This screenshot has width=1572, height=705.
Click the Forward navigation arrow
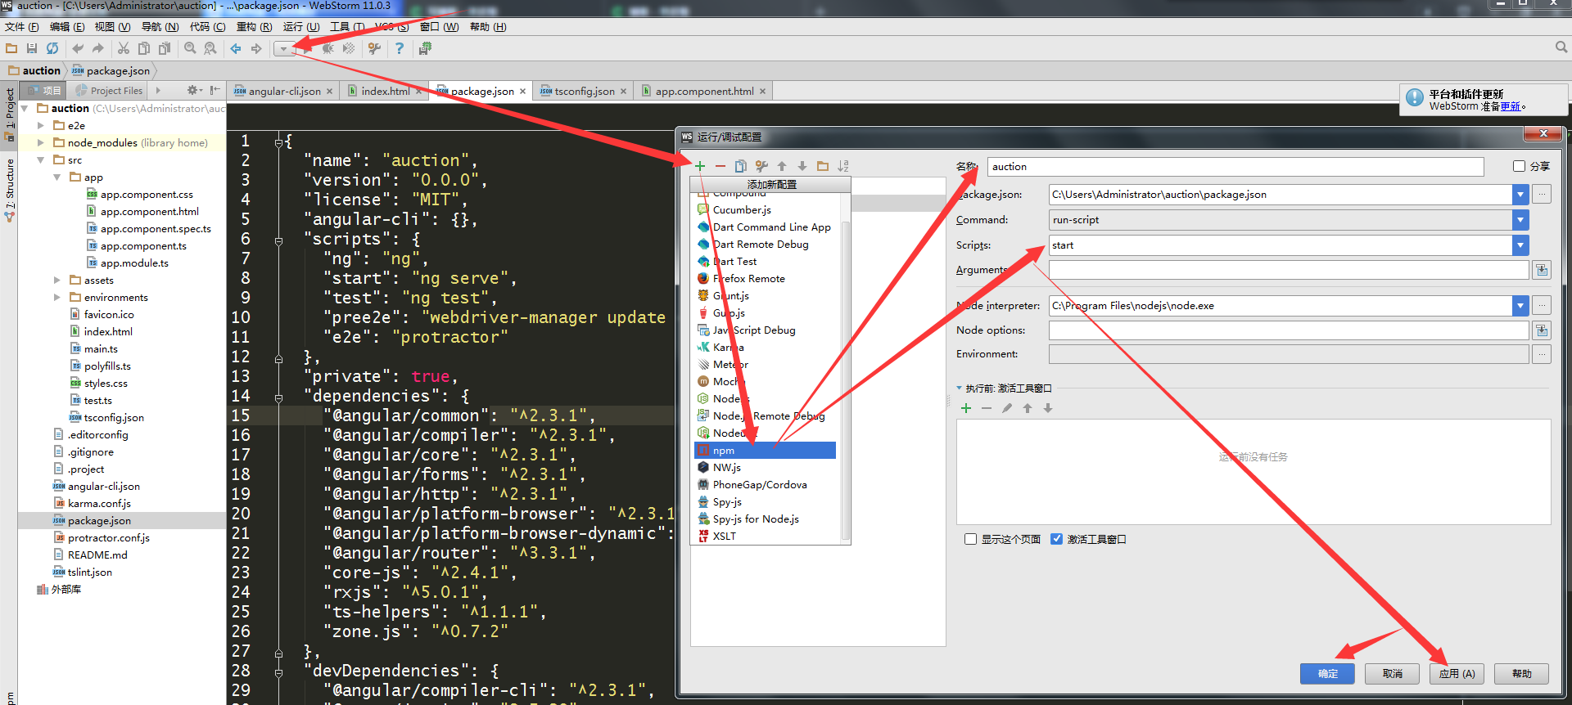click(x=256, y=48)
